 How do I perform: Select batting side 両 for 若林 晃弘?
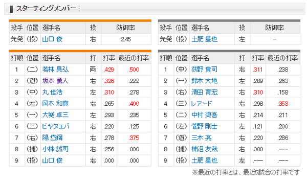[93, 70]
